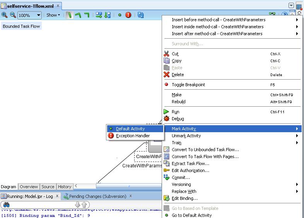Click the mark default activity green dot toolbar icon
The width and height of the screenshot is (304, 218).
[120, 15]
